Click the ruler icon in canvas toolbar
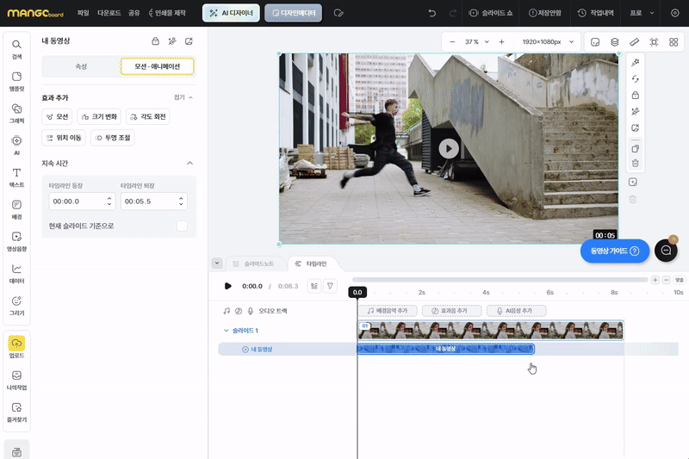Image resolution: width=689 pixels, height=459 pixels. pyautogui.click(x=634, y=41)
